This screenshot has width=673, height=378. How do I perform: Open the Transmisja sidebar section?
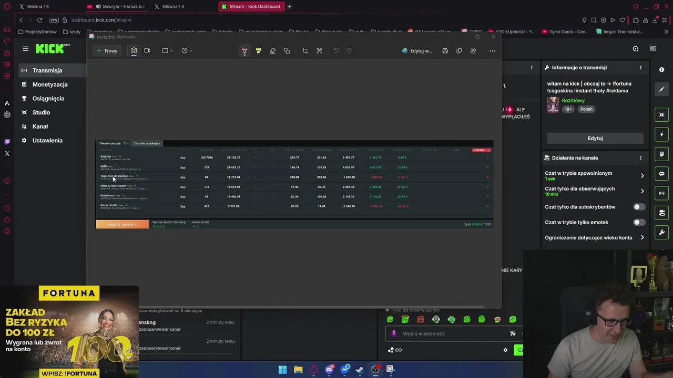coord(51,70)
